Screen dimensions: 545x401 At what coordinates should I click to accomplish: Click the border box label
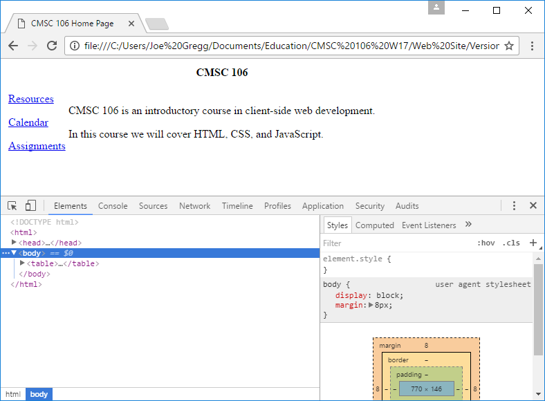click(398, 360)
